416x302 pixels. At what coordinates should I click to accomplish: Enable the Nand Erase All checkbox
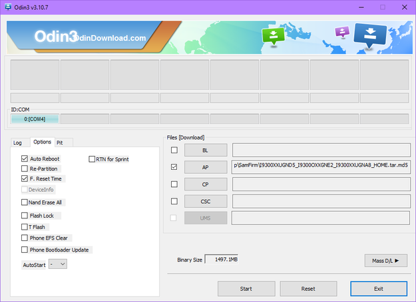25,202
